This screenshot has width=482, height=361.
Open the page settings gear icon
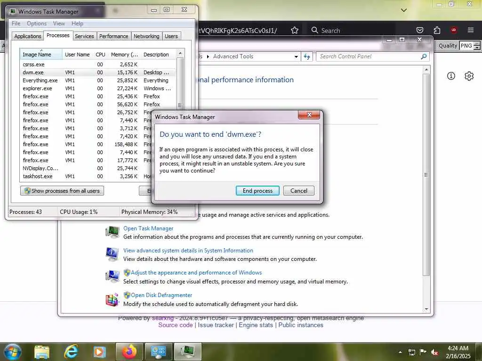click(469, 76)
